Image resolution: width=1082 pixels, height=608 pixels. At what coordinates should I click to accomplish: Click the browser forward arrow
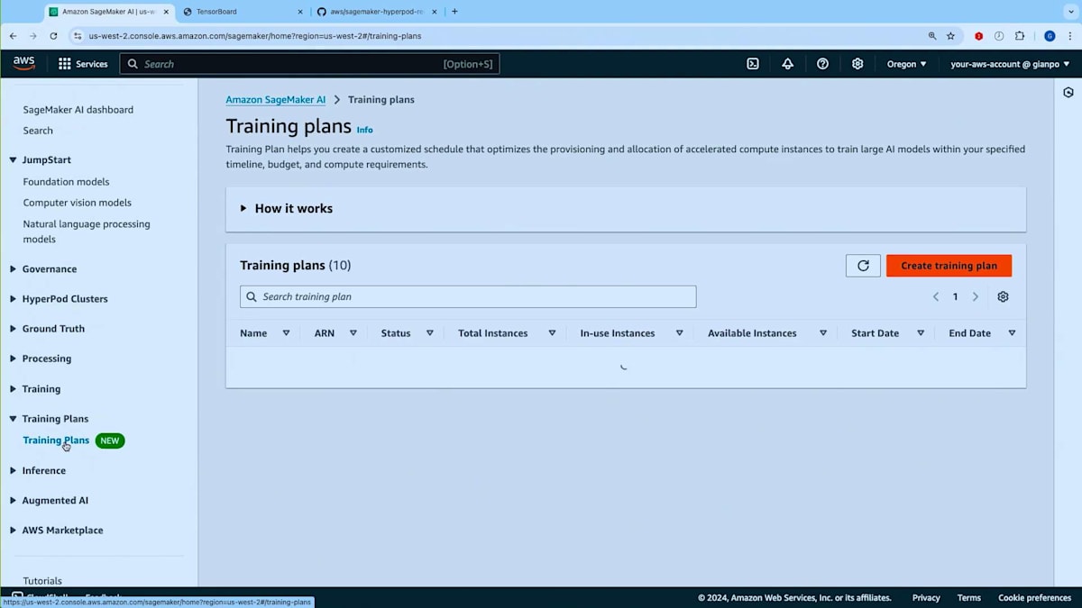coord(33,36)
